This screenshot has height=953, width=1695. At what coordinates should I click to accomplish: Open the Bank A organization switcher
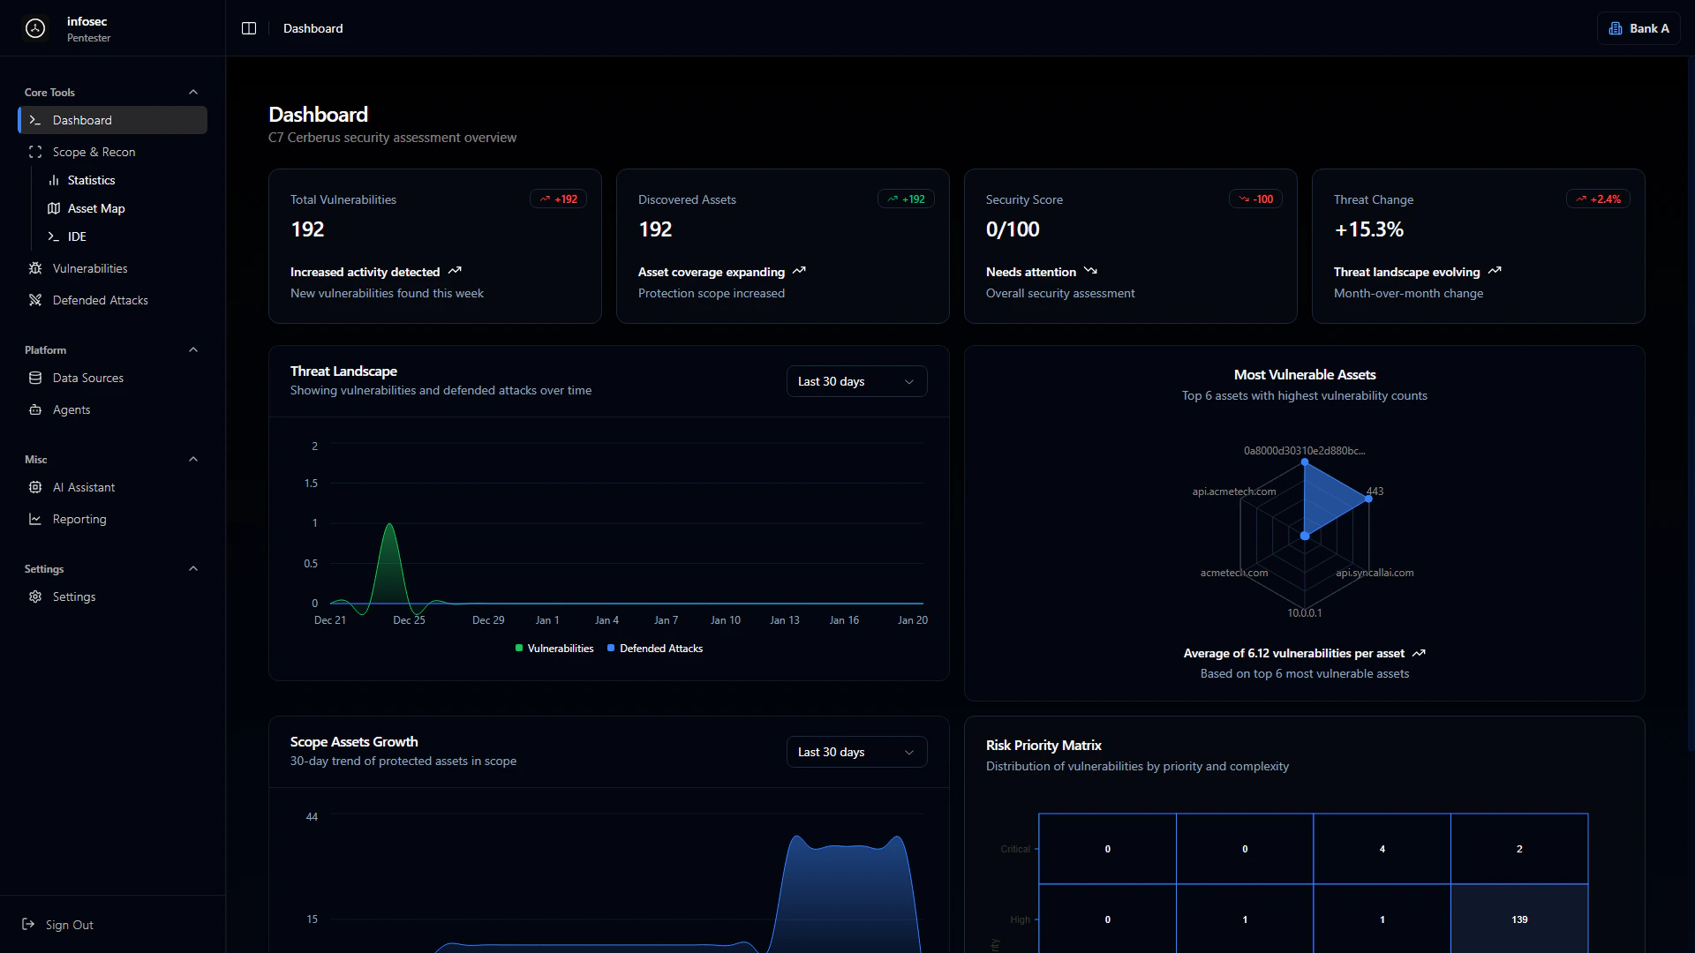[x=1638, y=28]
